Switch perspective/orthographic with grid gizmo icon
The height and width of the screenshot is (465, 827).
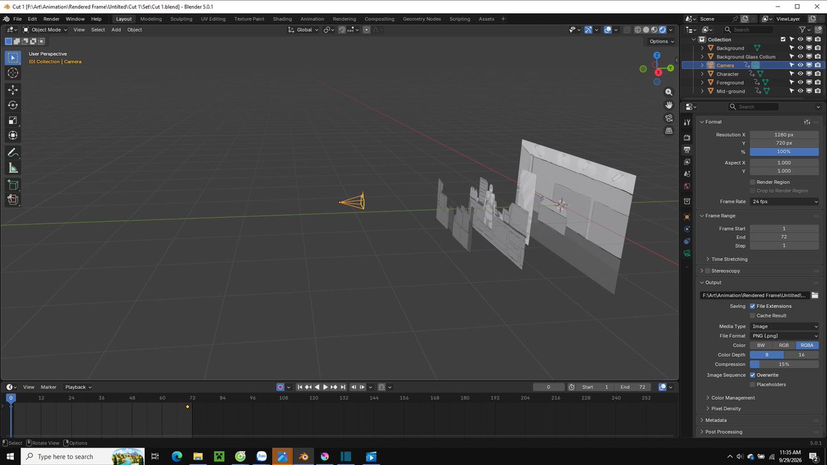point(668,131)
